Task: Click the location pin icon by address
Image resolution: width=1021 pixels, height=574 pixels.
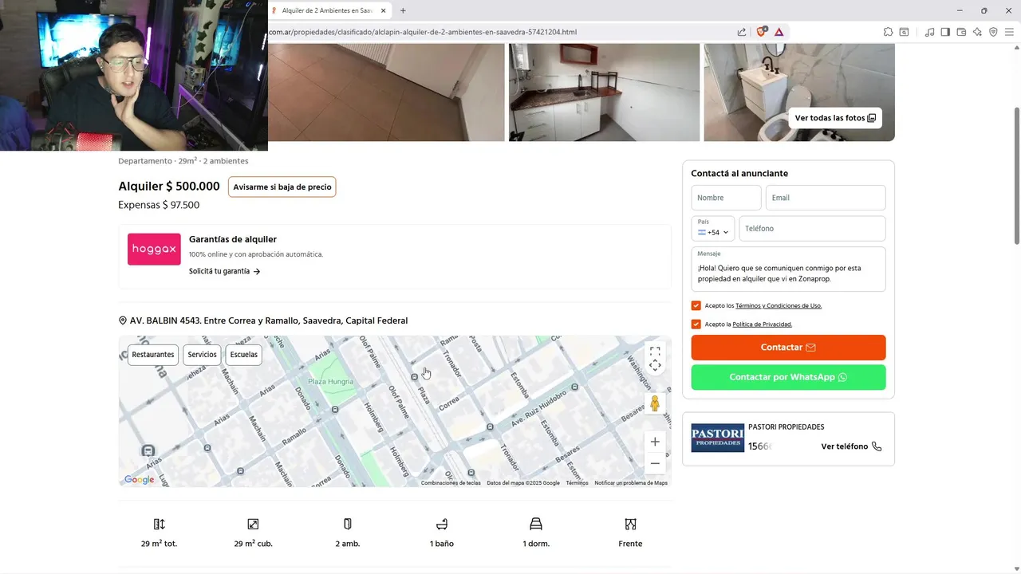Action: (123, 320)
